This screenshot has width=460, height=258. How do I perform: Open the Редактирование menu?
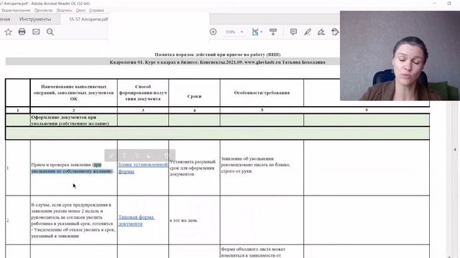pos(16,10)
